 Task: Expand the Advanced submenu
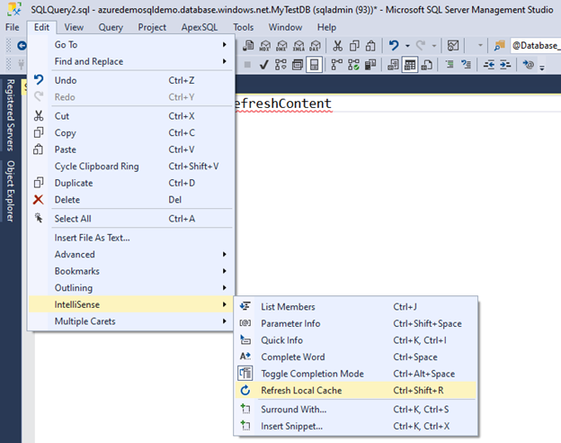tap(131, 254)
